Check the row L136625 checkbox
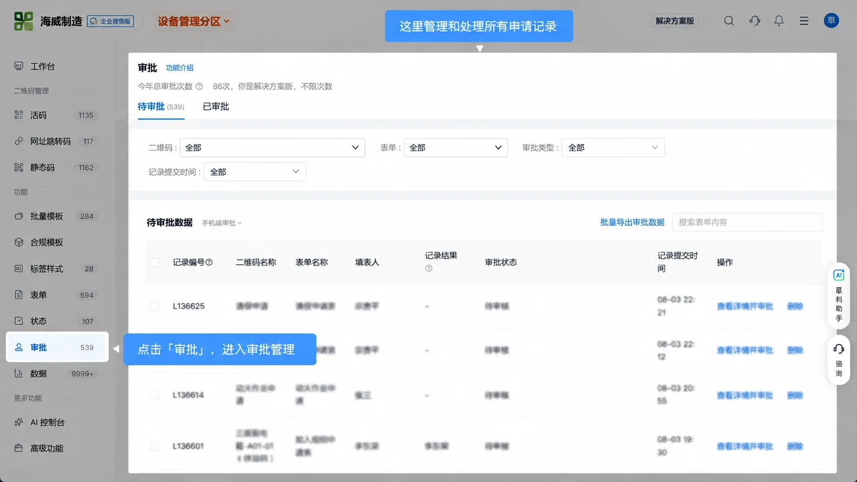Screen dimensions: 857x482 tap(154, 306)
